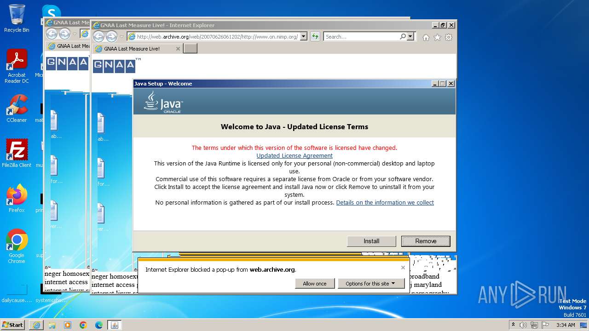Click the Remove button in Java Setup

426,241
